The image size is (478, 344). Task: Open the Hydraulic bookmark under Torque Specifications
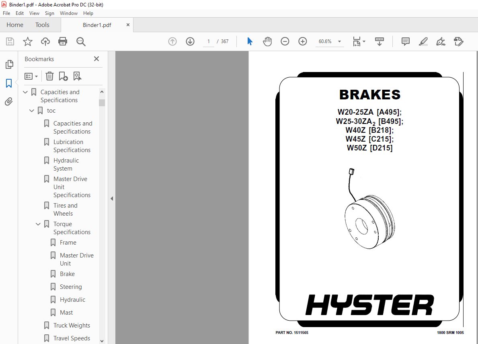tap(72, 300)
